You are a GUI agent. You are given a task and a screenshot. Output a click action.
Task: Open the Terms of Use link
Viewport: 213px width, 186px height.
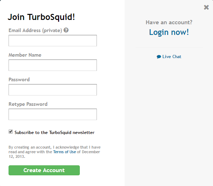(64, 152)
